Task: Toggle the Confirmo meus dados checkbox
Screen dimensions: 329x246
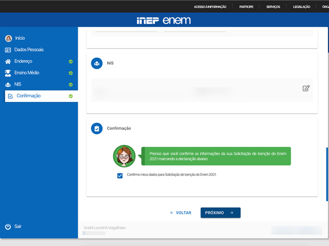Action: tap(120, 176)
